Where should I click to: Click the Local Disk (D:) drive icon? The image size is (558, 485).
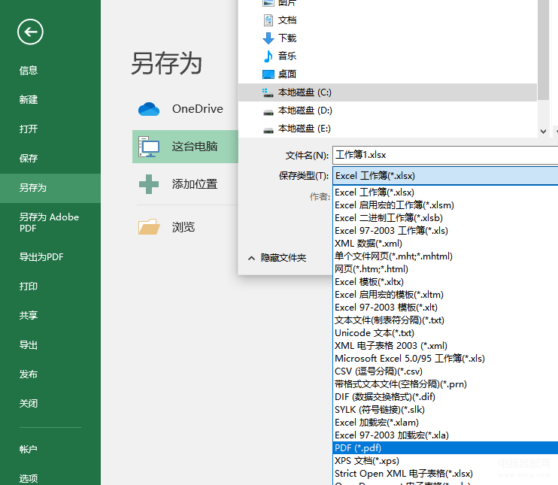[268, 112]
